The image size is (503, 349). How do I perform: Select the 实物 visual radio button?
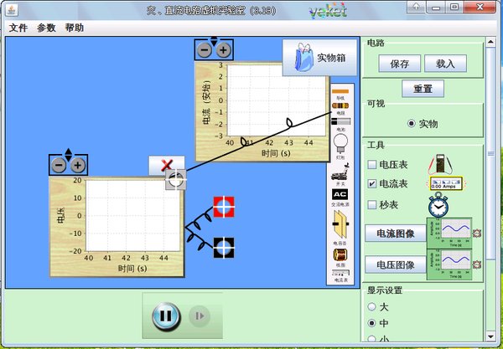tap(412, 124)
